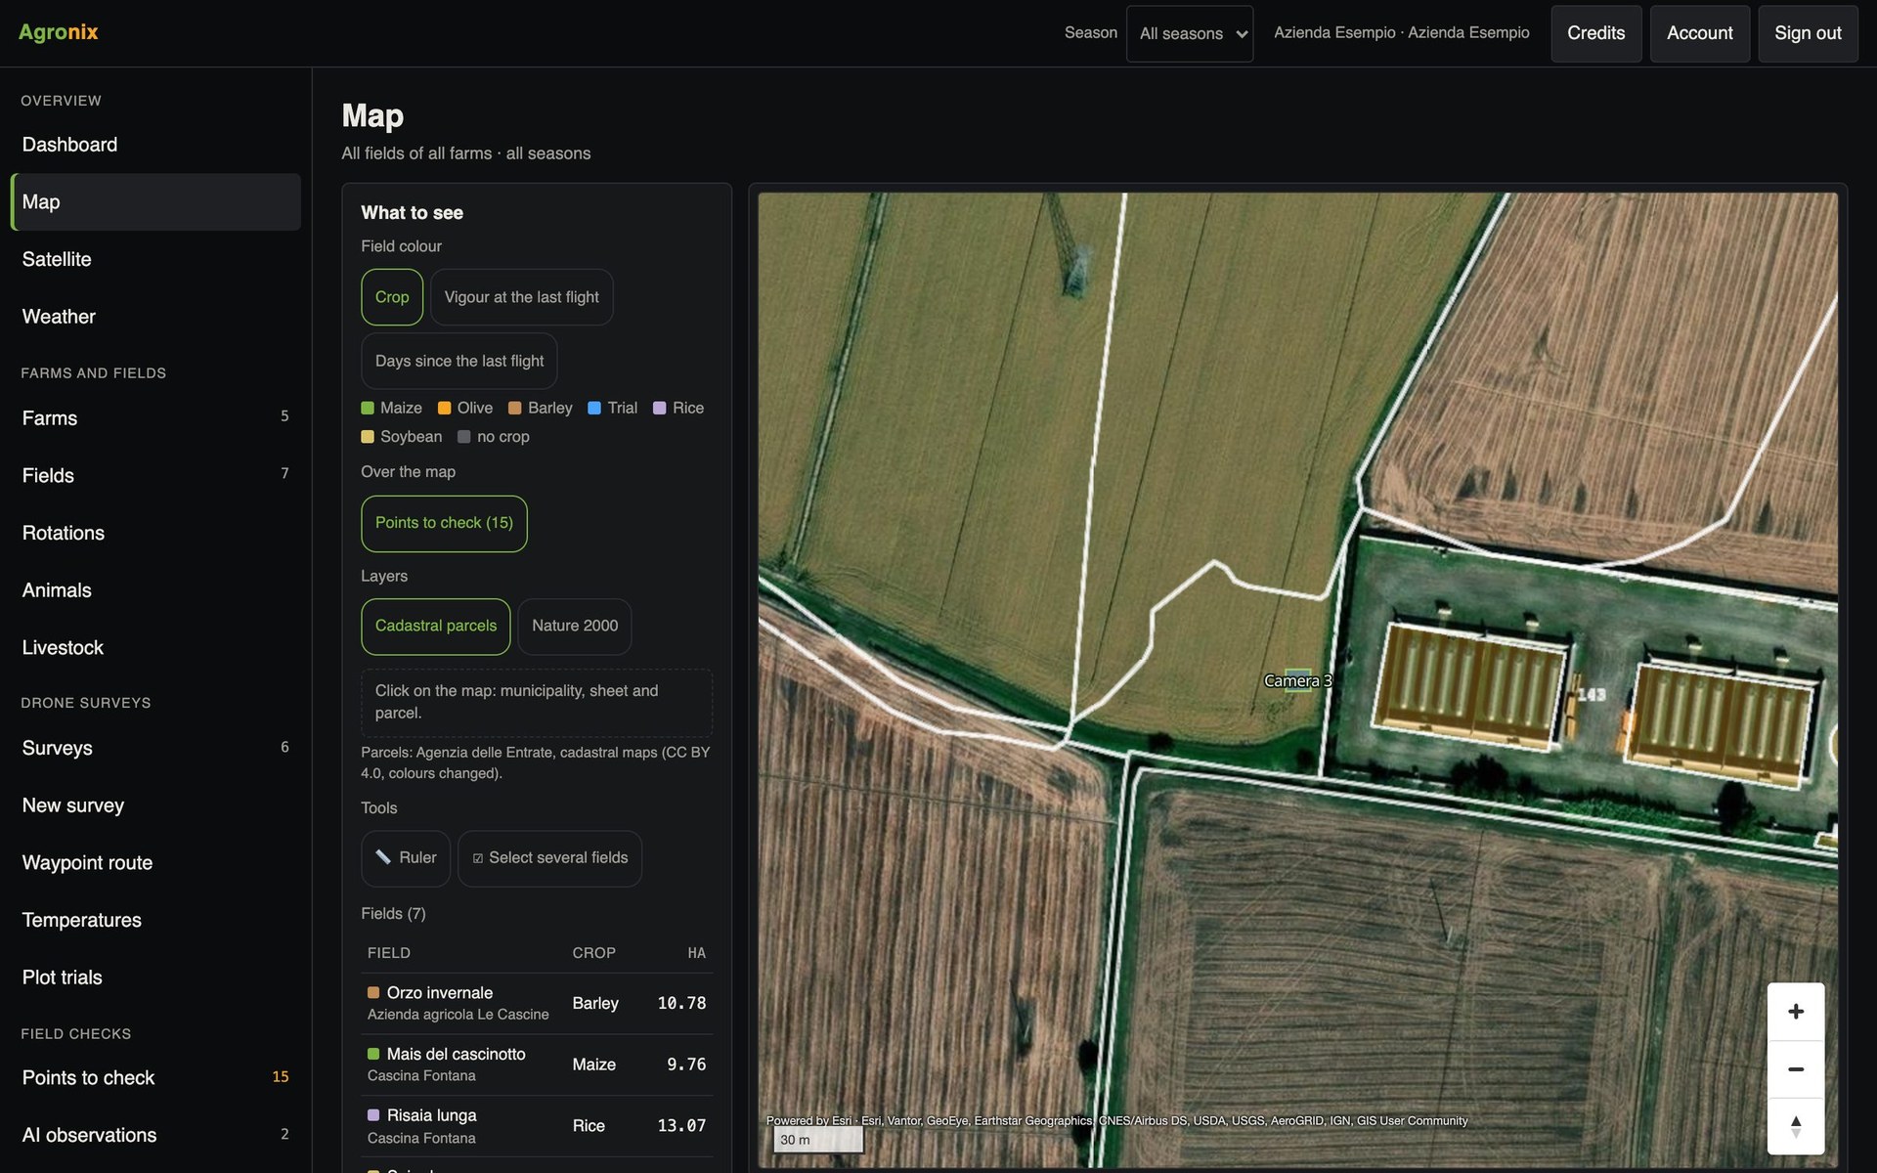Open the Surveys page
This screenshot has height=1173, width=1877.
tap(155, 748)
